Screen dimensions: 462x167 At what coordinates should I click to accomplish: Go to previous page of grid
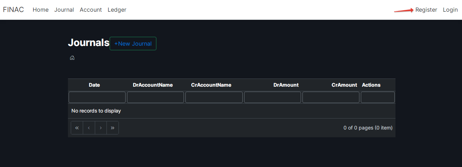click(x=89, y=128)
